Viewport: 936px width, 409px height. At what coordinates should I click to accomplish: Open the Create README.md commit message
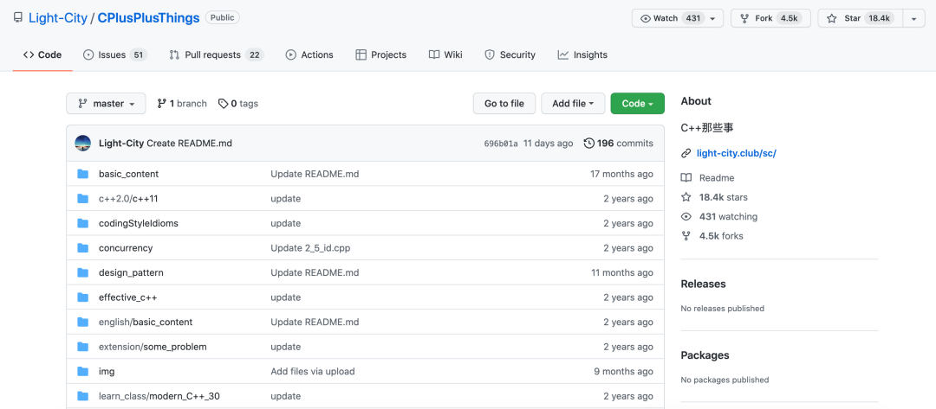click(189, 143)
